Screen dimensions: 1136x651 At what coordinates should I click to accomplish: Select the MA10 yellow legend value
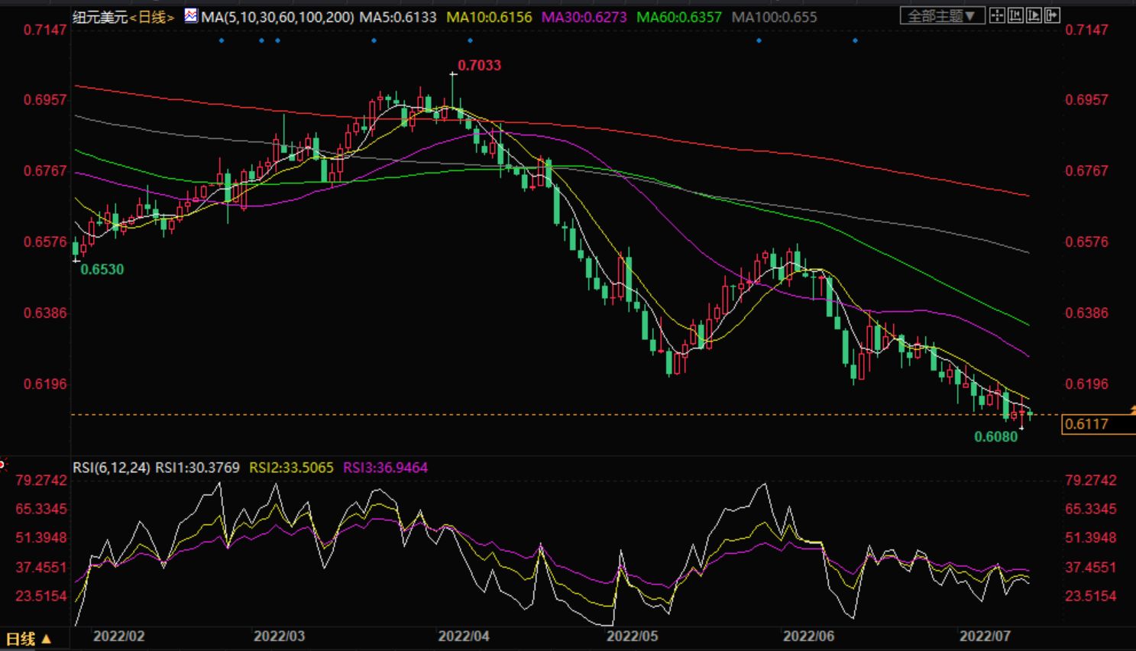(489, 17)
